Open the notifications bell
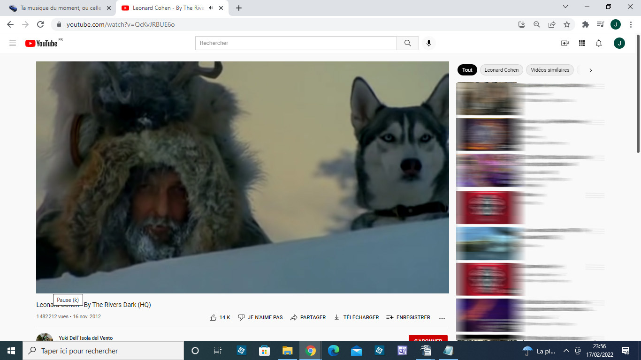Screen dimensions: 641x360 [599, 43]
